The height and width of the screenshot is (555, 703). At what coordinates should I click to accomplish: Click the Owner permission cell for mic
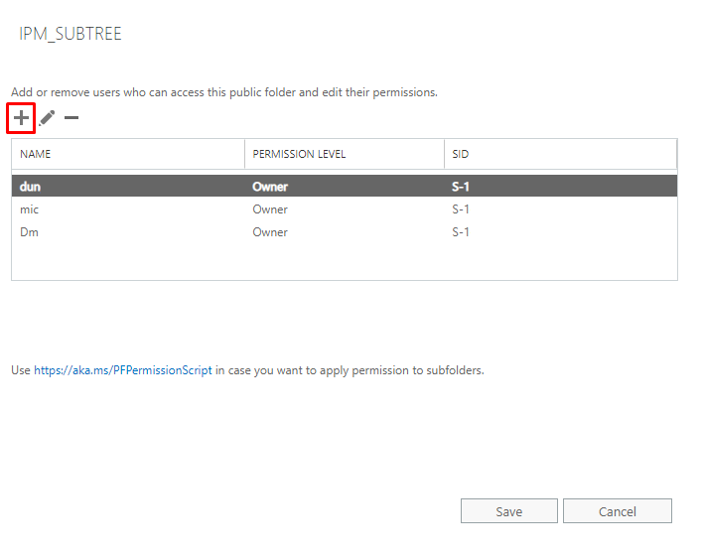click(x=270, y=209)
